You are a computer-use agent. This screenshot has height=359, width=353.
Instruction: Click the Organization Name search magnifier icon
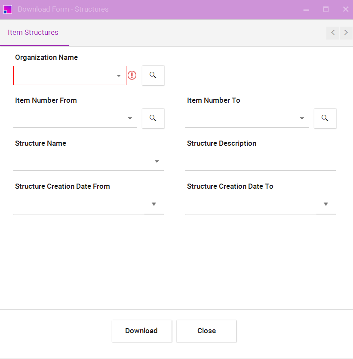[153, 75]
